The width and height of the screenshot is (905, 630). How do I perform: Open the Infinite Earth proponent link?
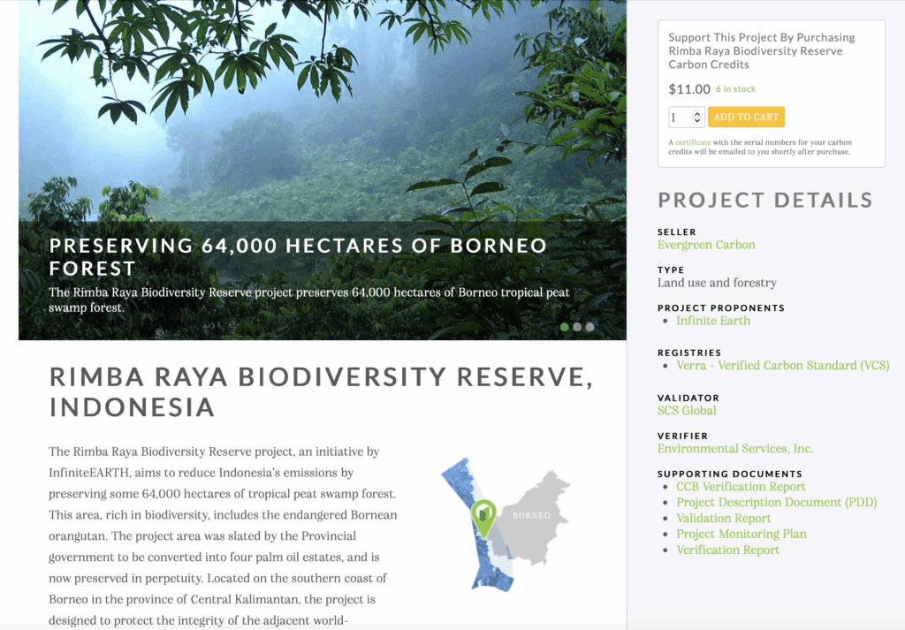coord(712,320)
